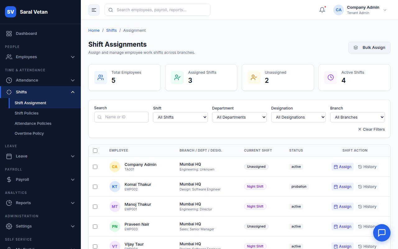The image size is (398, 249).
Task: Collapse the Shifts sidebar chevron
Action: (x=73, y=92)
